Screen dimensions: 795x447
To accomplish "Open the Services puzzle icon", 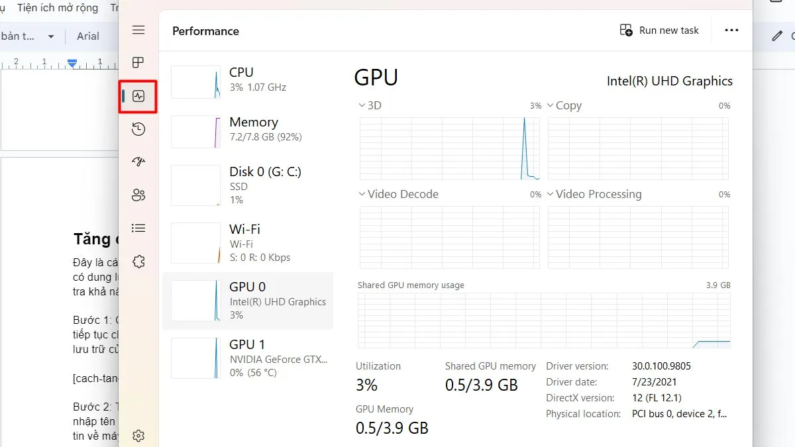I will 138,262.
